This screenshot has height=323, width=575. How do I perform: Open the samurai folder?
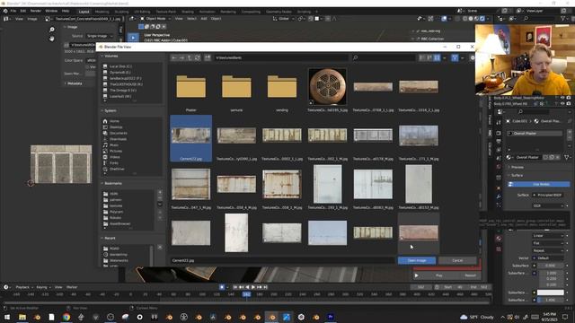tap(236, 87)
